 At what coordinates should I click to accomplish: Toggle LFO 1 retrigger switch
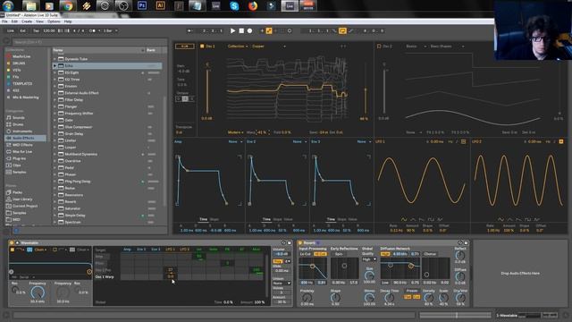pos(463,141)
